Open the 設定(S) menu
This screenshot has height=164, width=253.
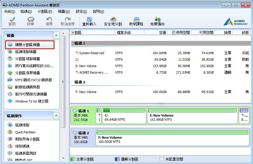81,11
